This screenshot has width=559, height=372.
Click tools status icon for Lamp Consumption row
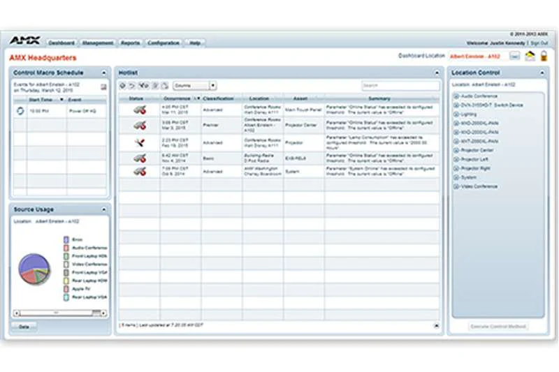pyautogui.click(x=139, y=143)
